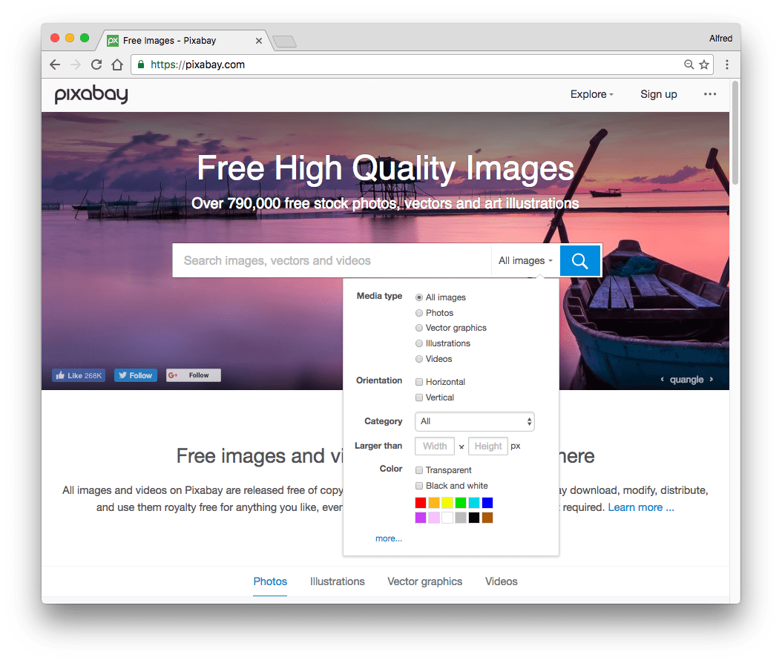Check the Transparent color option
The height and width of the screenshot is (663, 782).
[419, 469]
